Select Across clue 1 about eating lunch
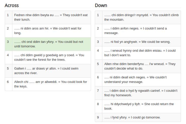This screenshot has height=124, width=186. click(x=48, y=17)
